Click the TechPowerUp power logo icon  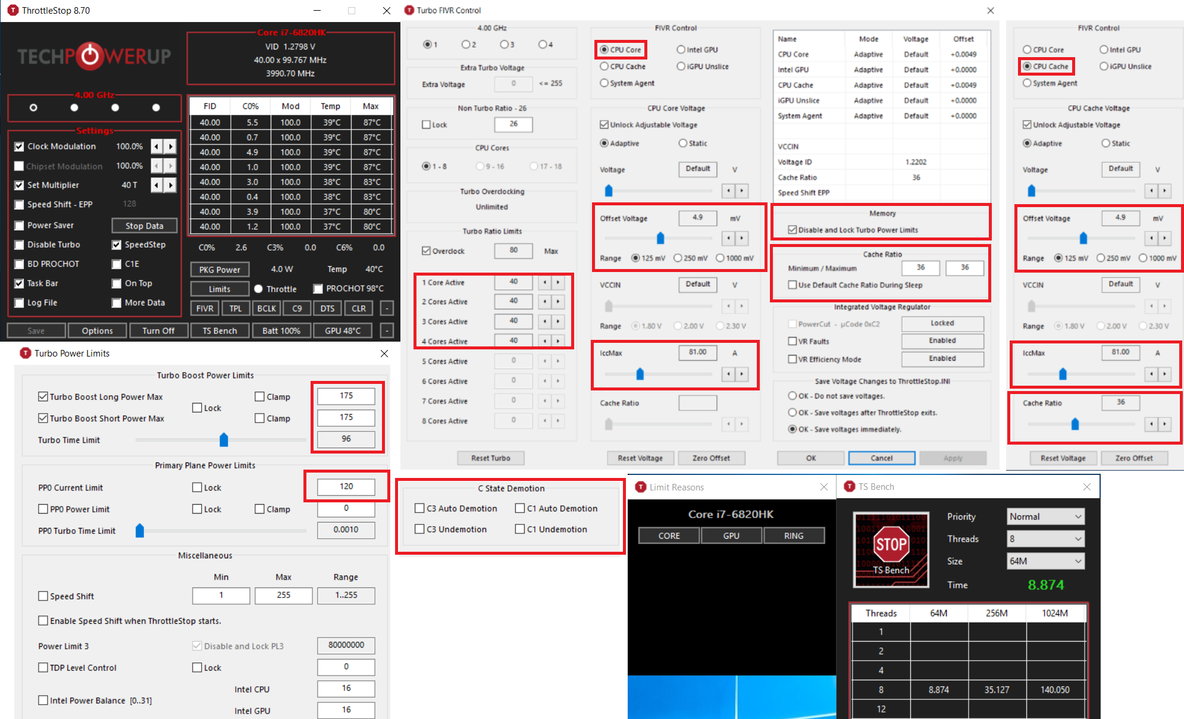(90, 56)
